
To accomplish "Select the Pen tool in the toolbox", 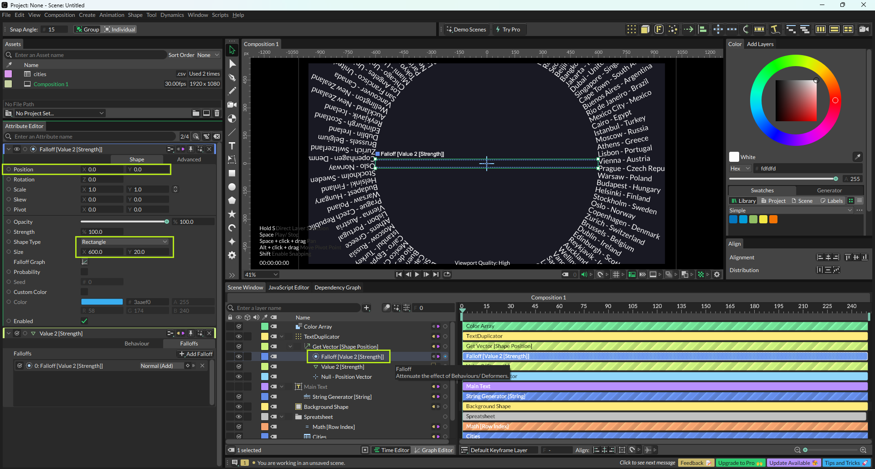I will (x=232, y=77).
